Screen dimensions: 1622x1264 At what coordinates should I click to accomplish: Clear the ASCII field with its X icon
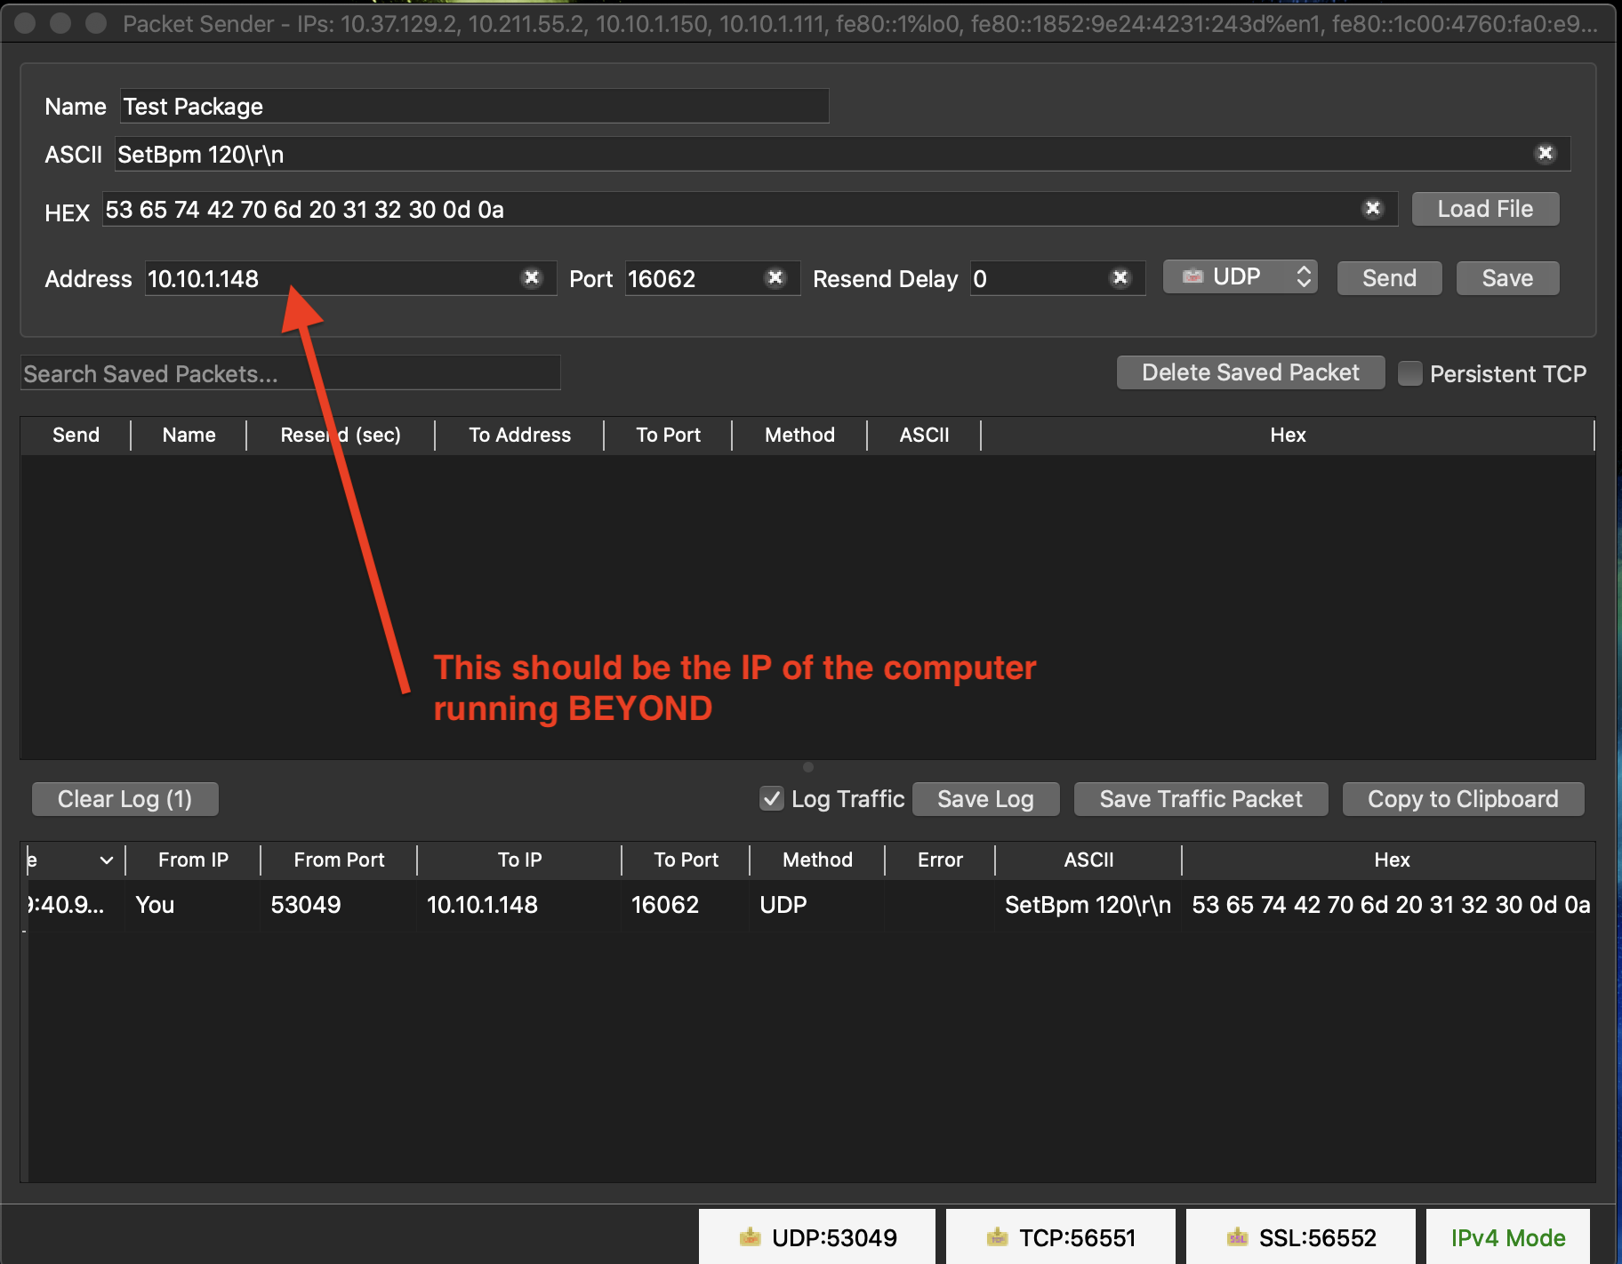[x=1546, y=154]
